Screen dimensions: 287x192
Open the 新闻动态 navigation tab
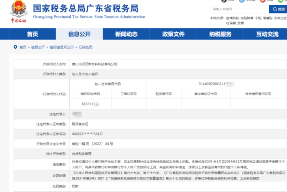[126, 34]
